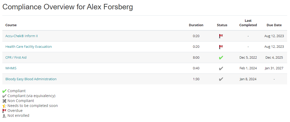Open the CPR / First Aid course
This screenshot has width=290, height=122.
coord(16,57)
